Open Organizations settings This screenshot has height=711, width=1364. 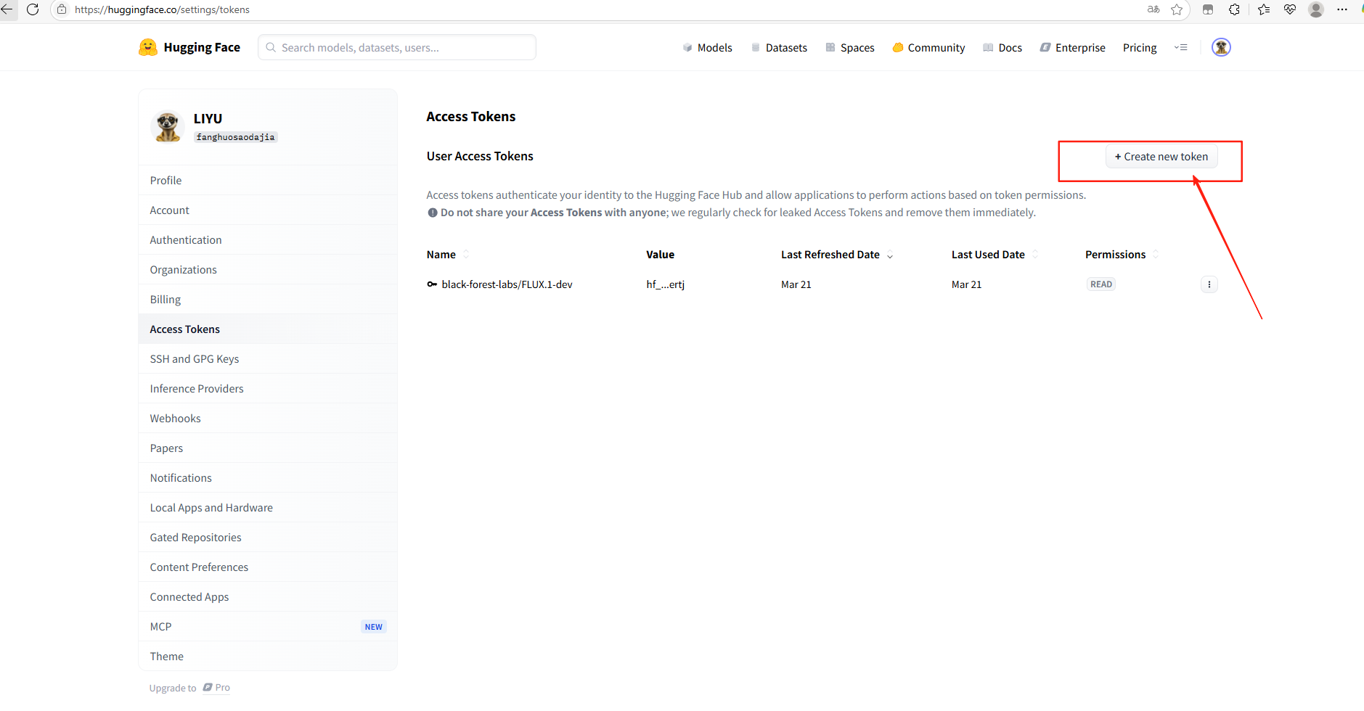pos(268,269)
